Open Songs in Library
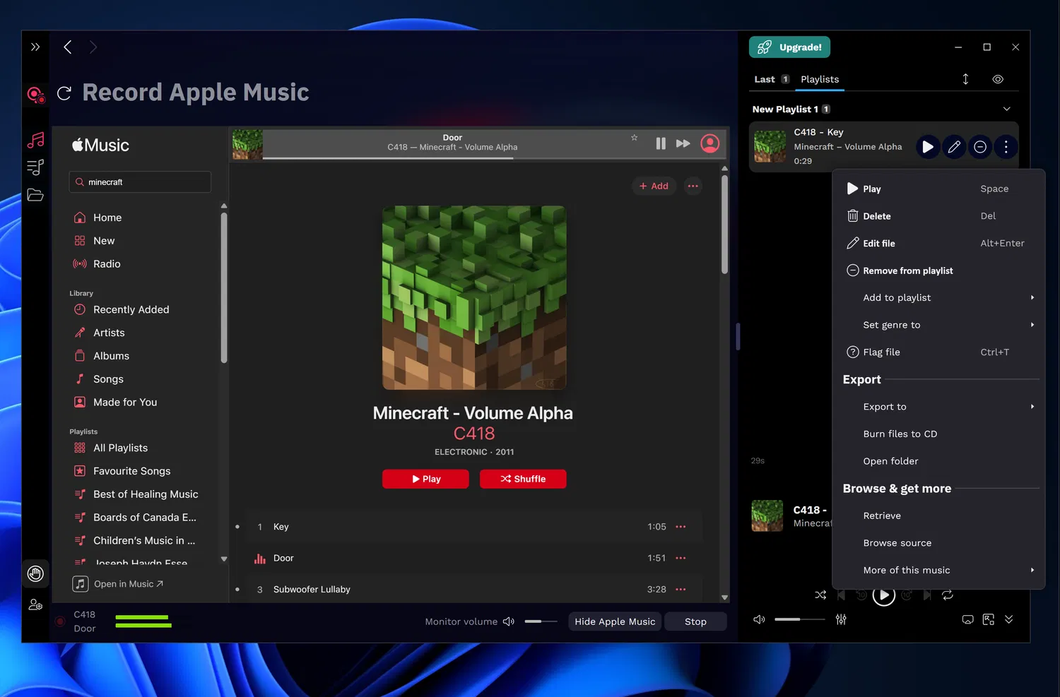This screenshot has height=697, width=1060. point(108,379)
